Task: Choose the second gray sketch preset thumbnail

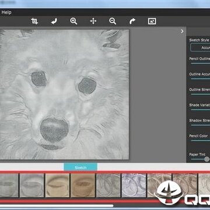Action: pos(32,185)
